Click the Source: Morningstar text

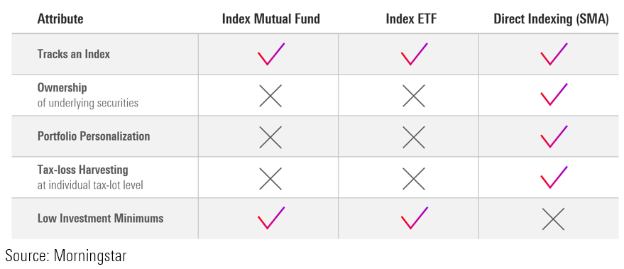pos(65,256)
